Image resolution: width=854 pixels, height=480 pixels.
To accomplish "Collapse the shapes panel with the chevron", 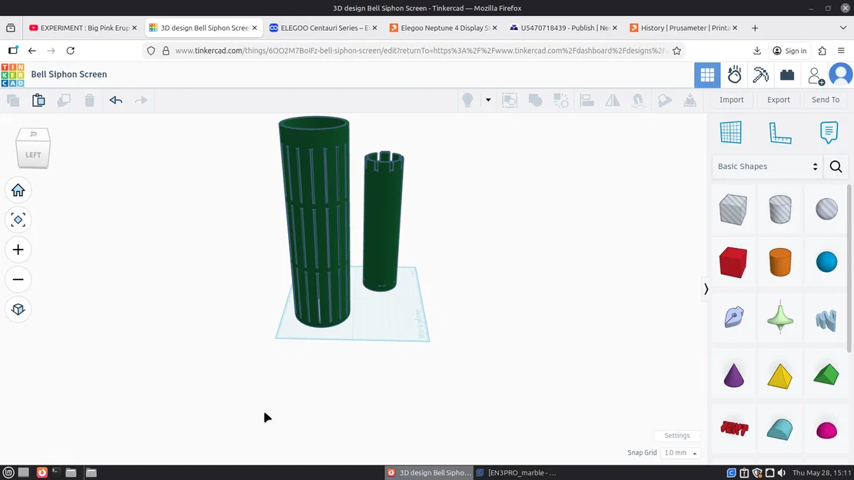I will click(x=706, y=289).
